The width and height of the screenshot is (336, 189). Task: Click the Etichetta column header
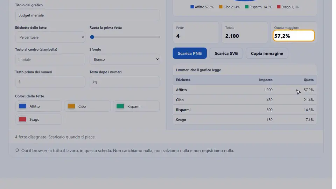[x=183, y=80]
